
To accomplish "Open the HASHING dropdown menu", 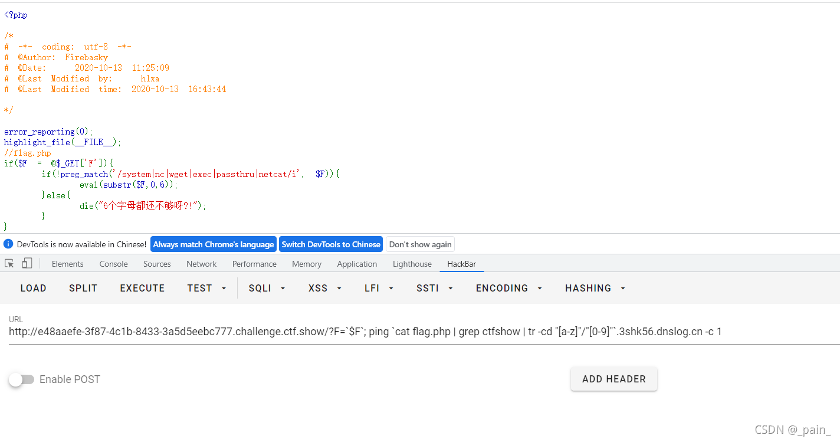I will (595, 288).
